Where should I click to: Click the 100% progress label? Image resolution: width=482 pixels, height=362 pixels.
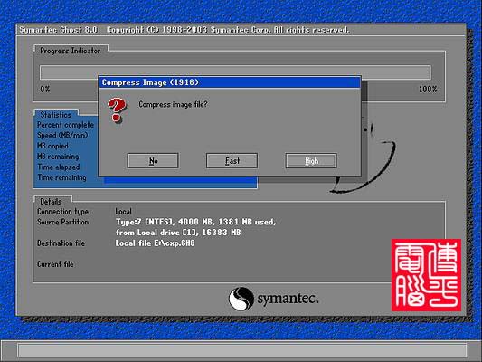click(428, 90)
